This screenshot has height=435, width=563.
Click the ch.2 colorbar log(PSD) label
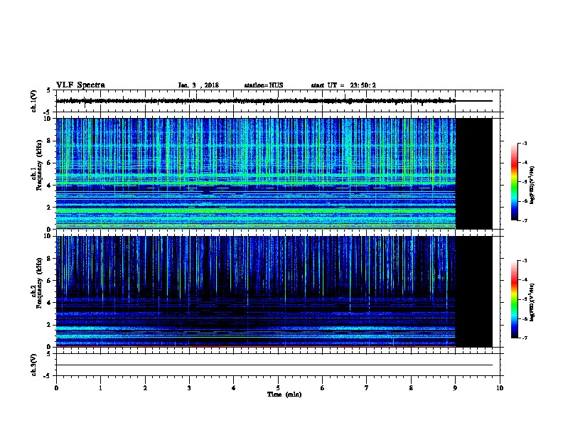[532, 303]
